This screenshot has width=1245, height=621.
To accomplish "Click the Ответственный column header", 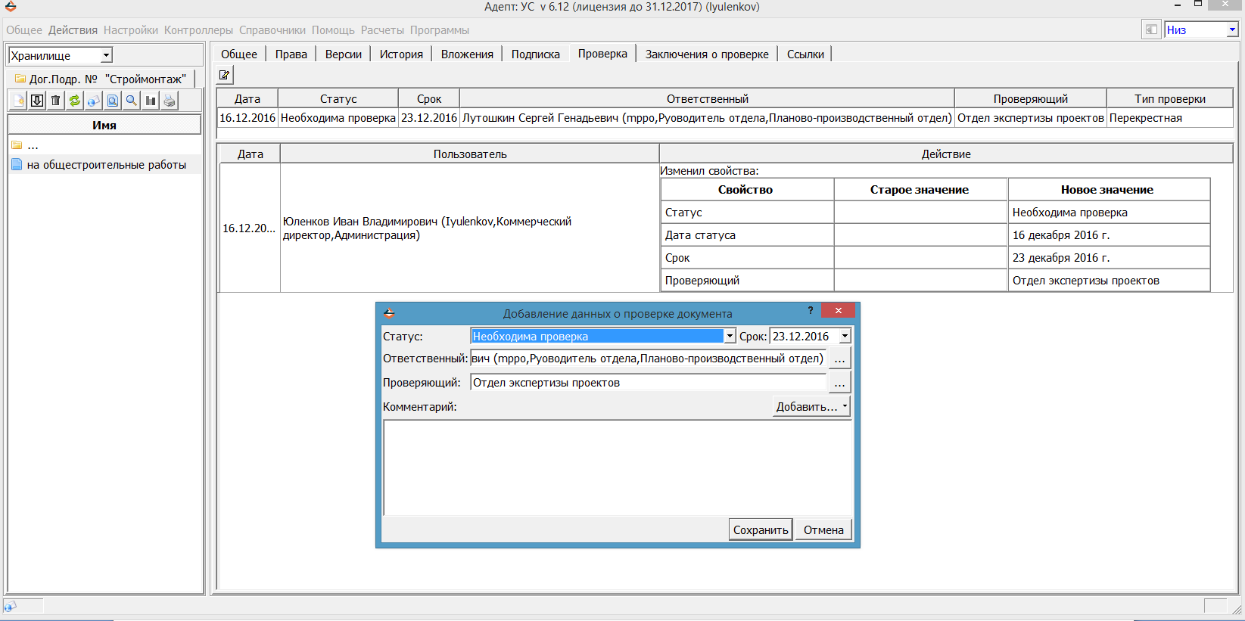I will (707, 98).
